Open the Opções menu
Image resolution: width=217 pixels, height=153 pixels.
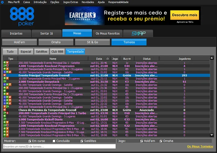(x=55, y=2)
